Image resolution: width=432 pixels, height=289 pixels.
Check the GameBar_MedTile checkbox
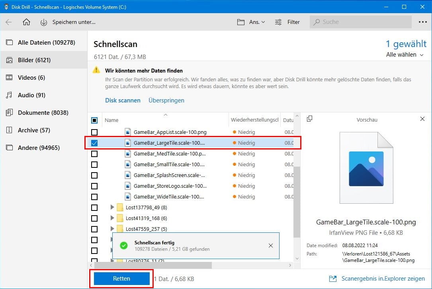pos(94,153)
